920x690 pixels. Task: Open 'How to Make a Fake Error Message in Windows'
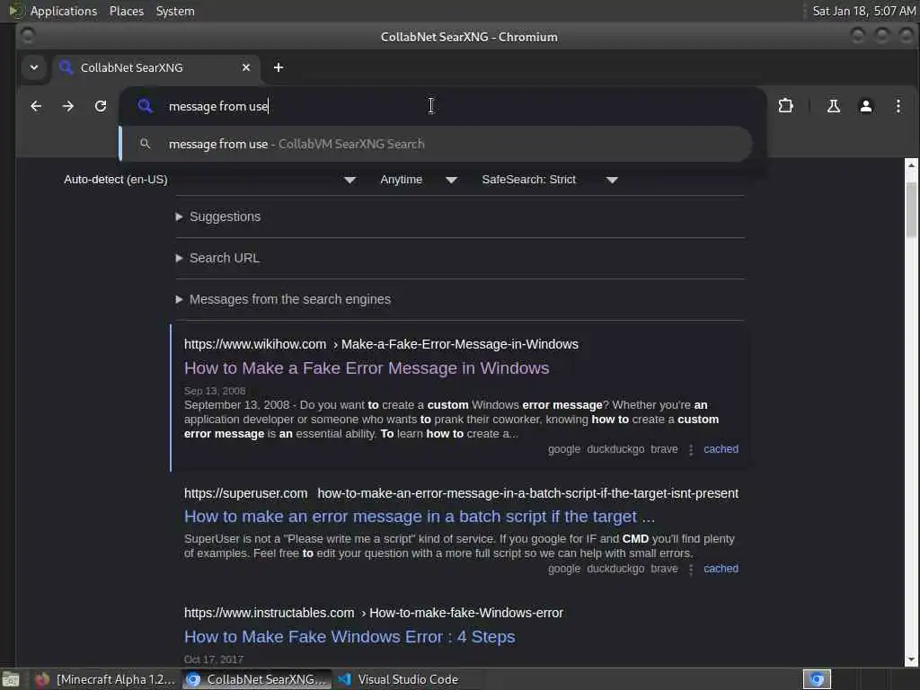367,367
